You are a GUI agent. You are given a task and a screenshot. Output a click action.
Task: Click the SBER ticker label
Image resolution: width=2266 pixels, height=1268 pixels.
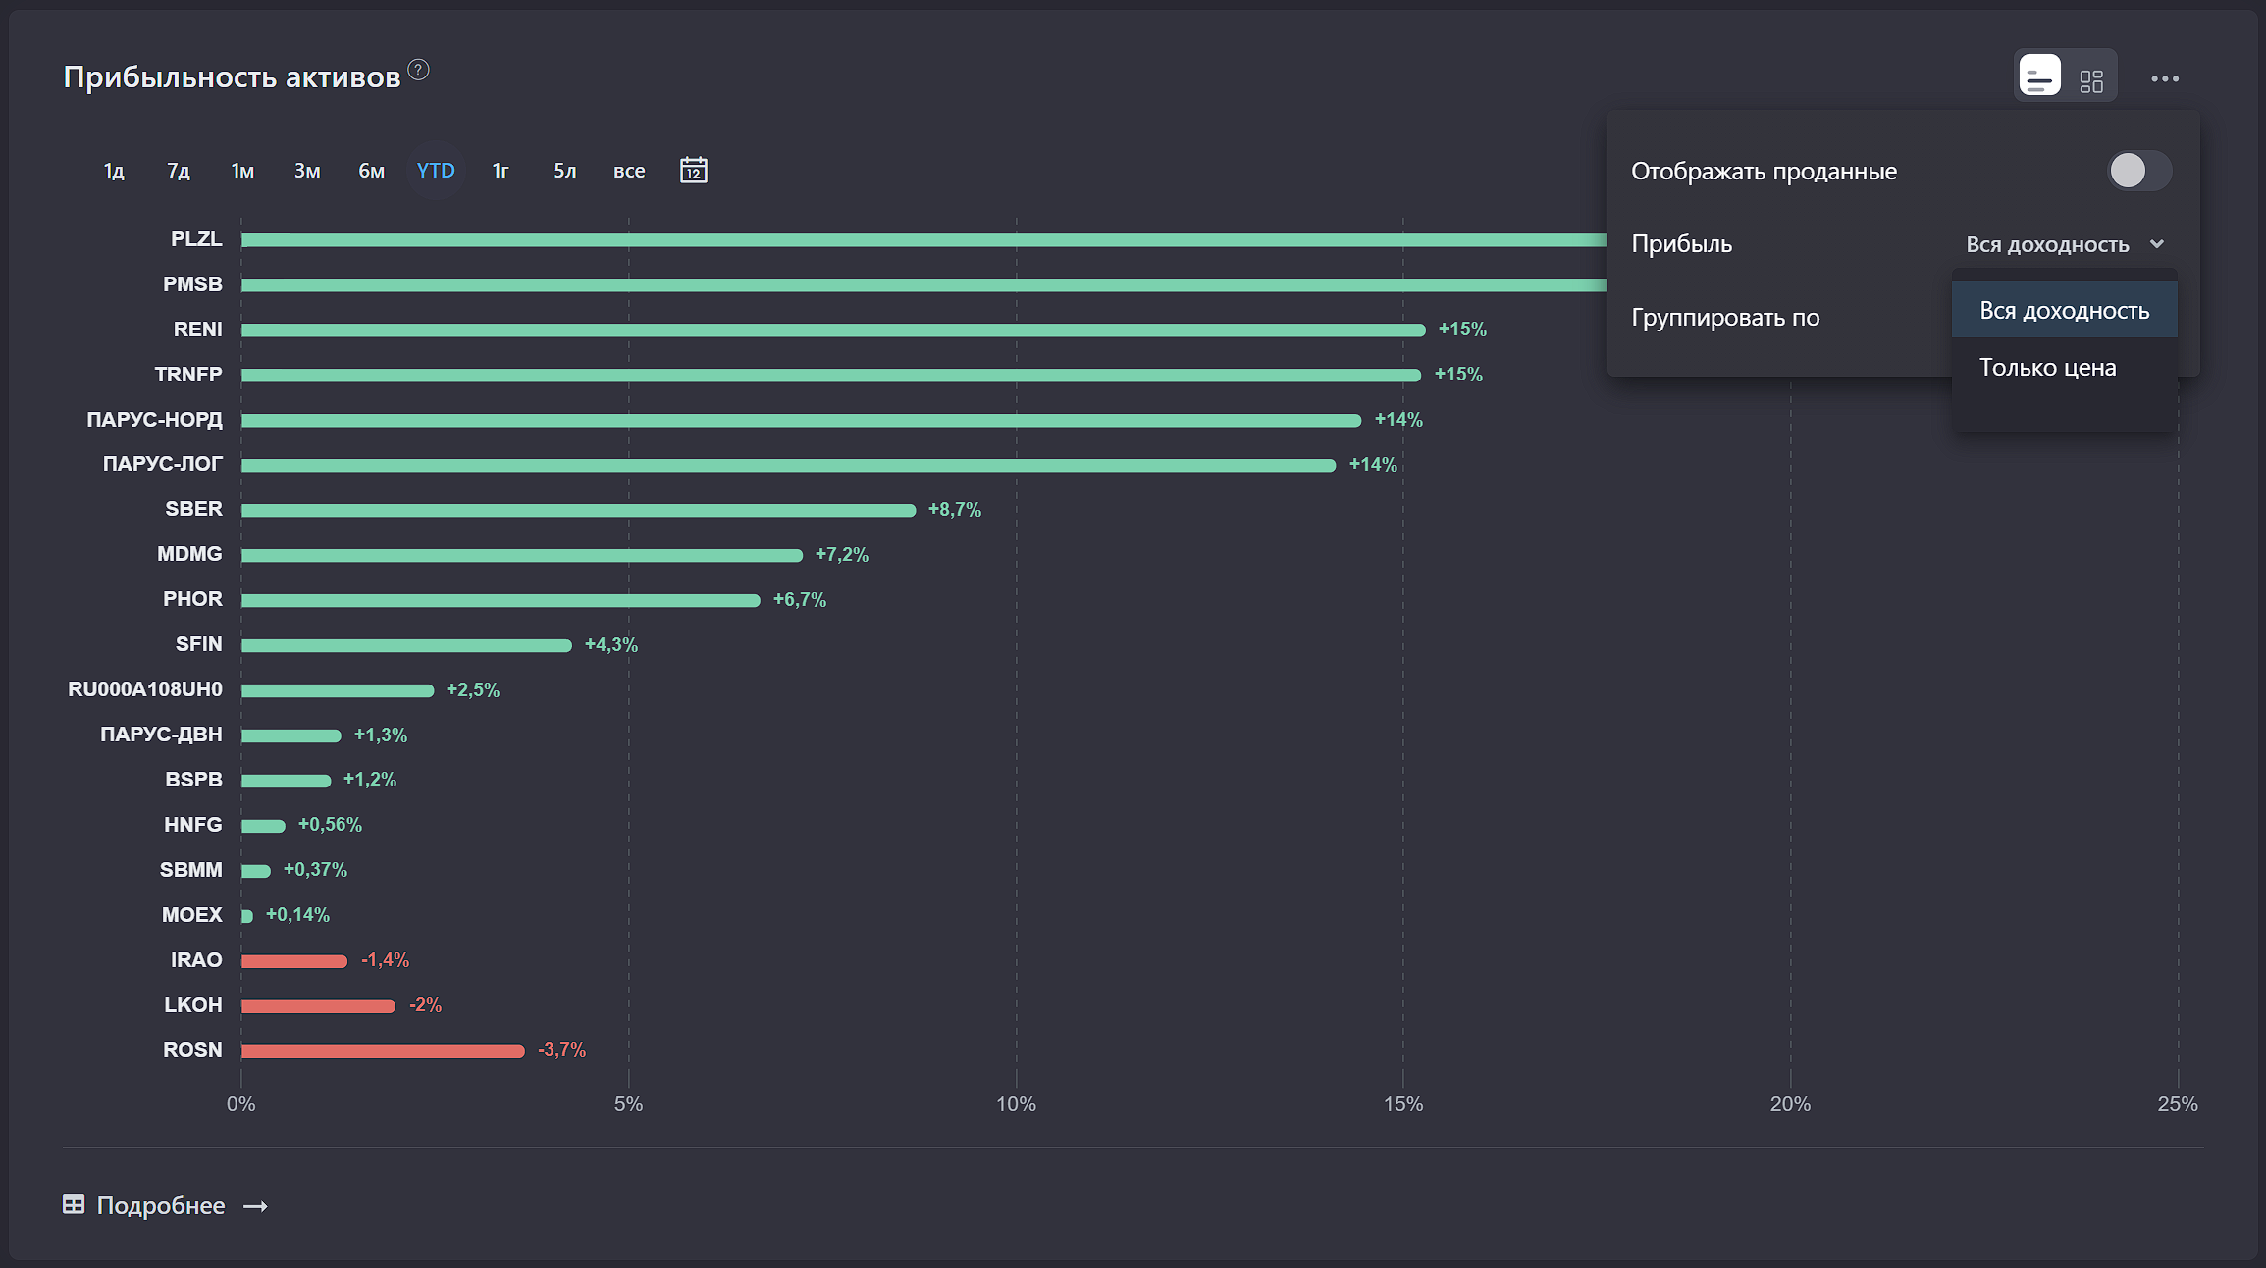click(x=193, y=509)
